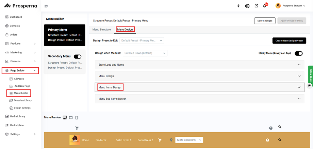Switch to the Menu Structure tab
Viewport: 313px width, 149px height.
pyautogui.click(x=101, y=30)
